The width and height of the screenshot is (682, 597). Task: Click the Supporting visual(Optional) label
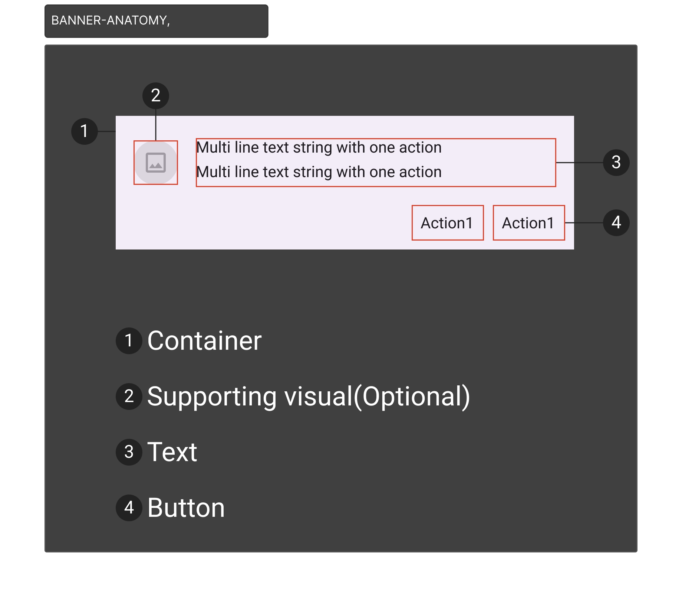309,397
